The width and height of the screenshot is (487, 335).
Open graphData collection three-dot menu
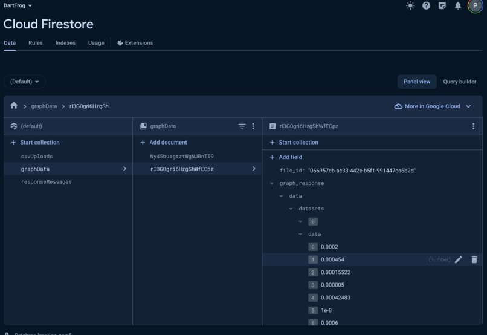253,126
